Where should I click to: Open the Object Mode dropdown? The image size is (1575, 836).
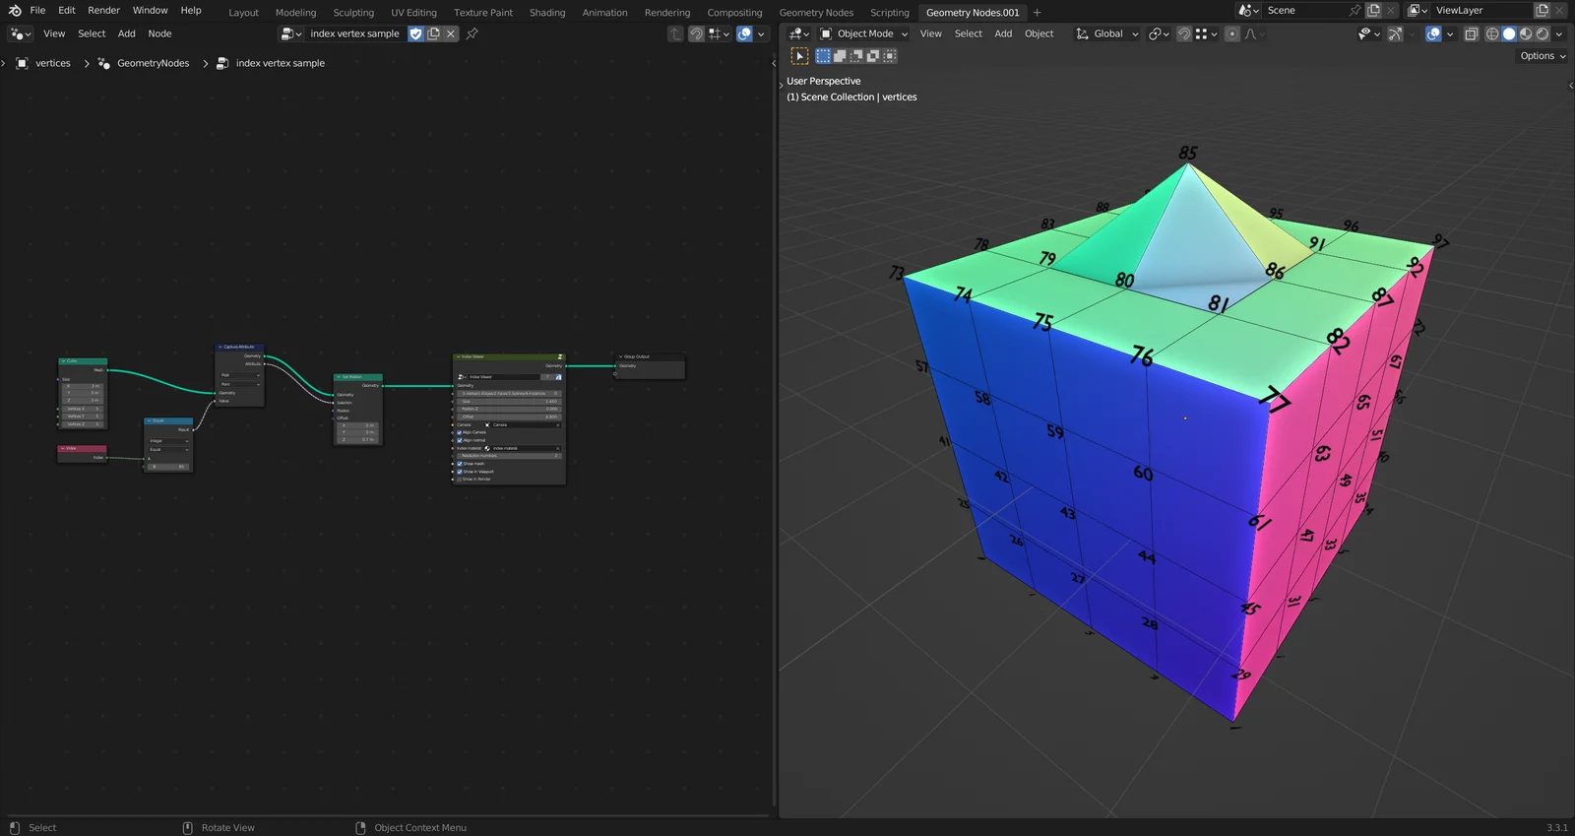864,33
